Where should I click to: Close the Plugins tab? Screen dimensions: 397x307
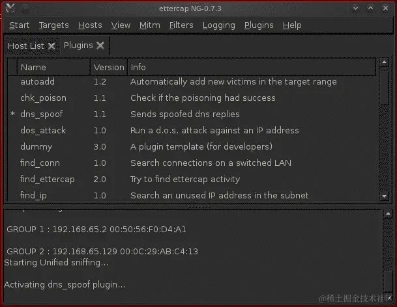(100, 46)
